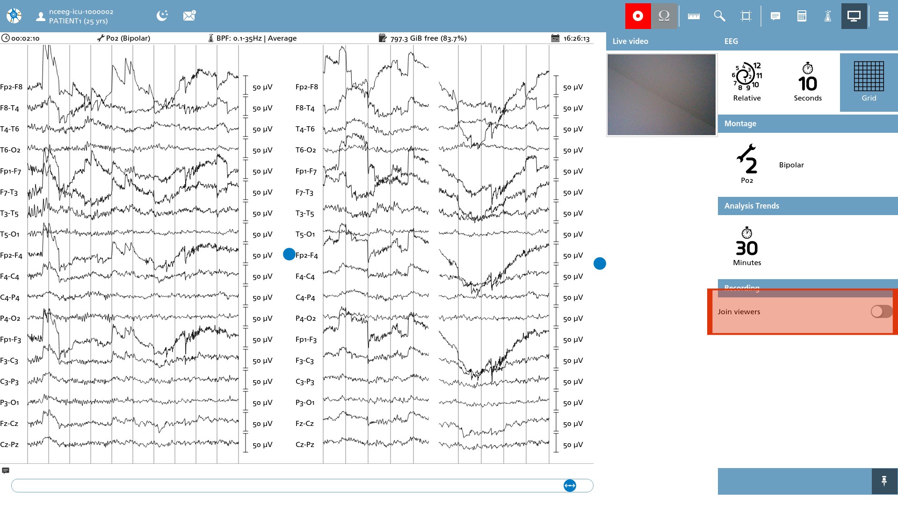Open the impedance omega icon
This screenshot has height=505, width=898.
[x=664, y=16]
